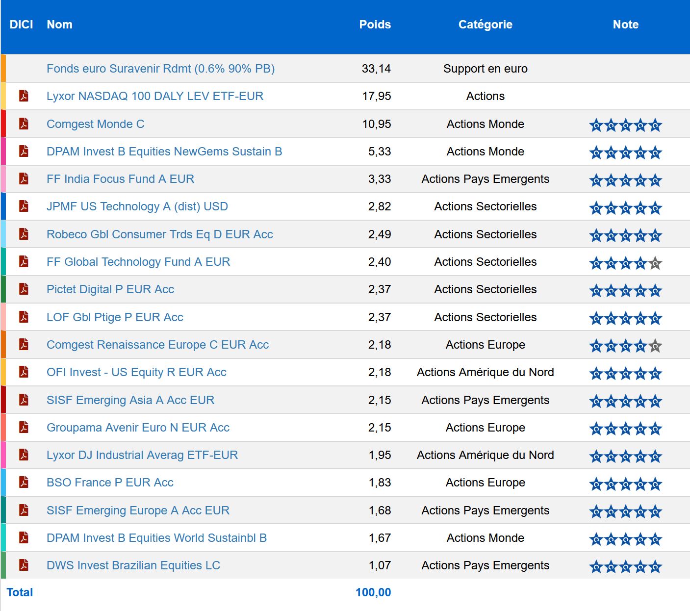Open Pictet Digital P EUR Acc fund
The height and width of the screenshot is (611, 690).
(110, 289)
